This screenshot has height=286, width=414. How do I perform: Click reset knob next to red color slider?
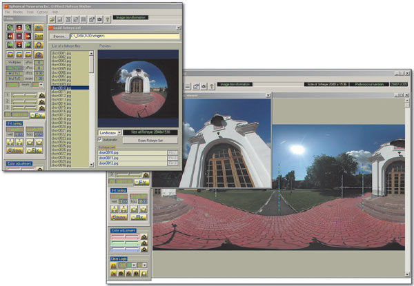(x=144, y=236)
